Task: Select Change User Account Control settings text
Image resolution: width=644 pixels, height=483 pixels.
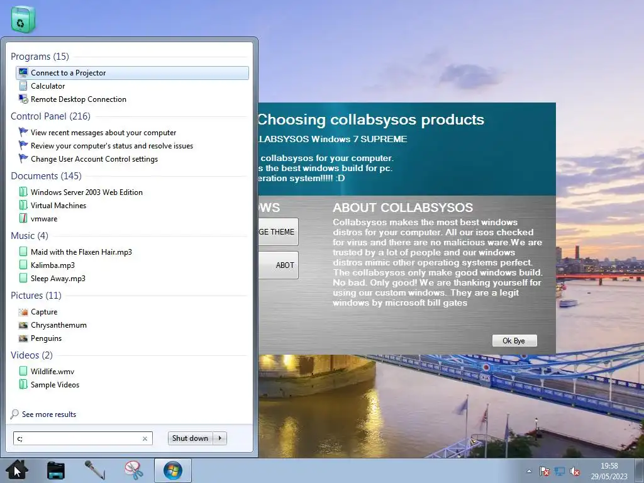Action: click(94, 158)
